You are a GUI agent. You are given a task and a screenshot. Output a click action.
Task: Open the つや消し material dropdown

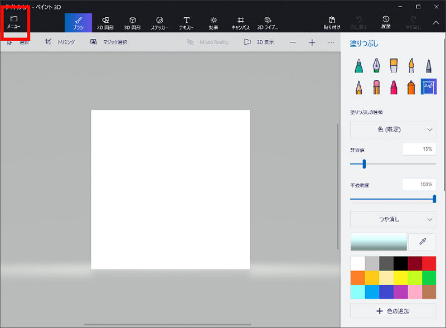(393, 219)
